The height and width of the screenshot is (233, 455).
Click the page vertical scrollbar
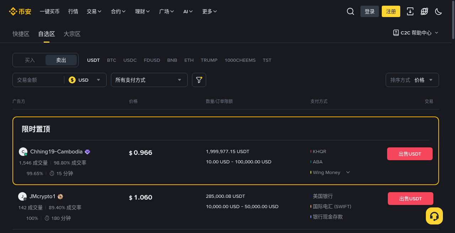tap(453, 20)
